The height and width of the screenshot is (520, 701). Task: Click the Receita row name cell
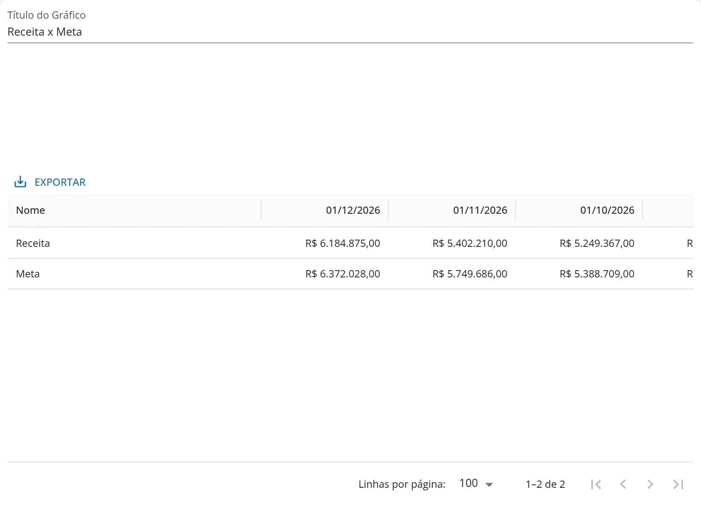tap(134, 243)
